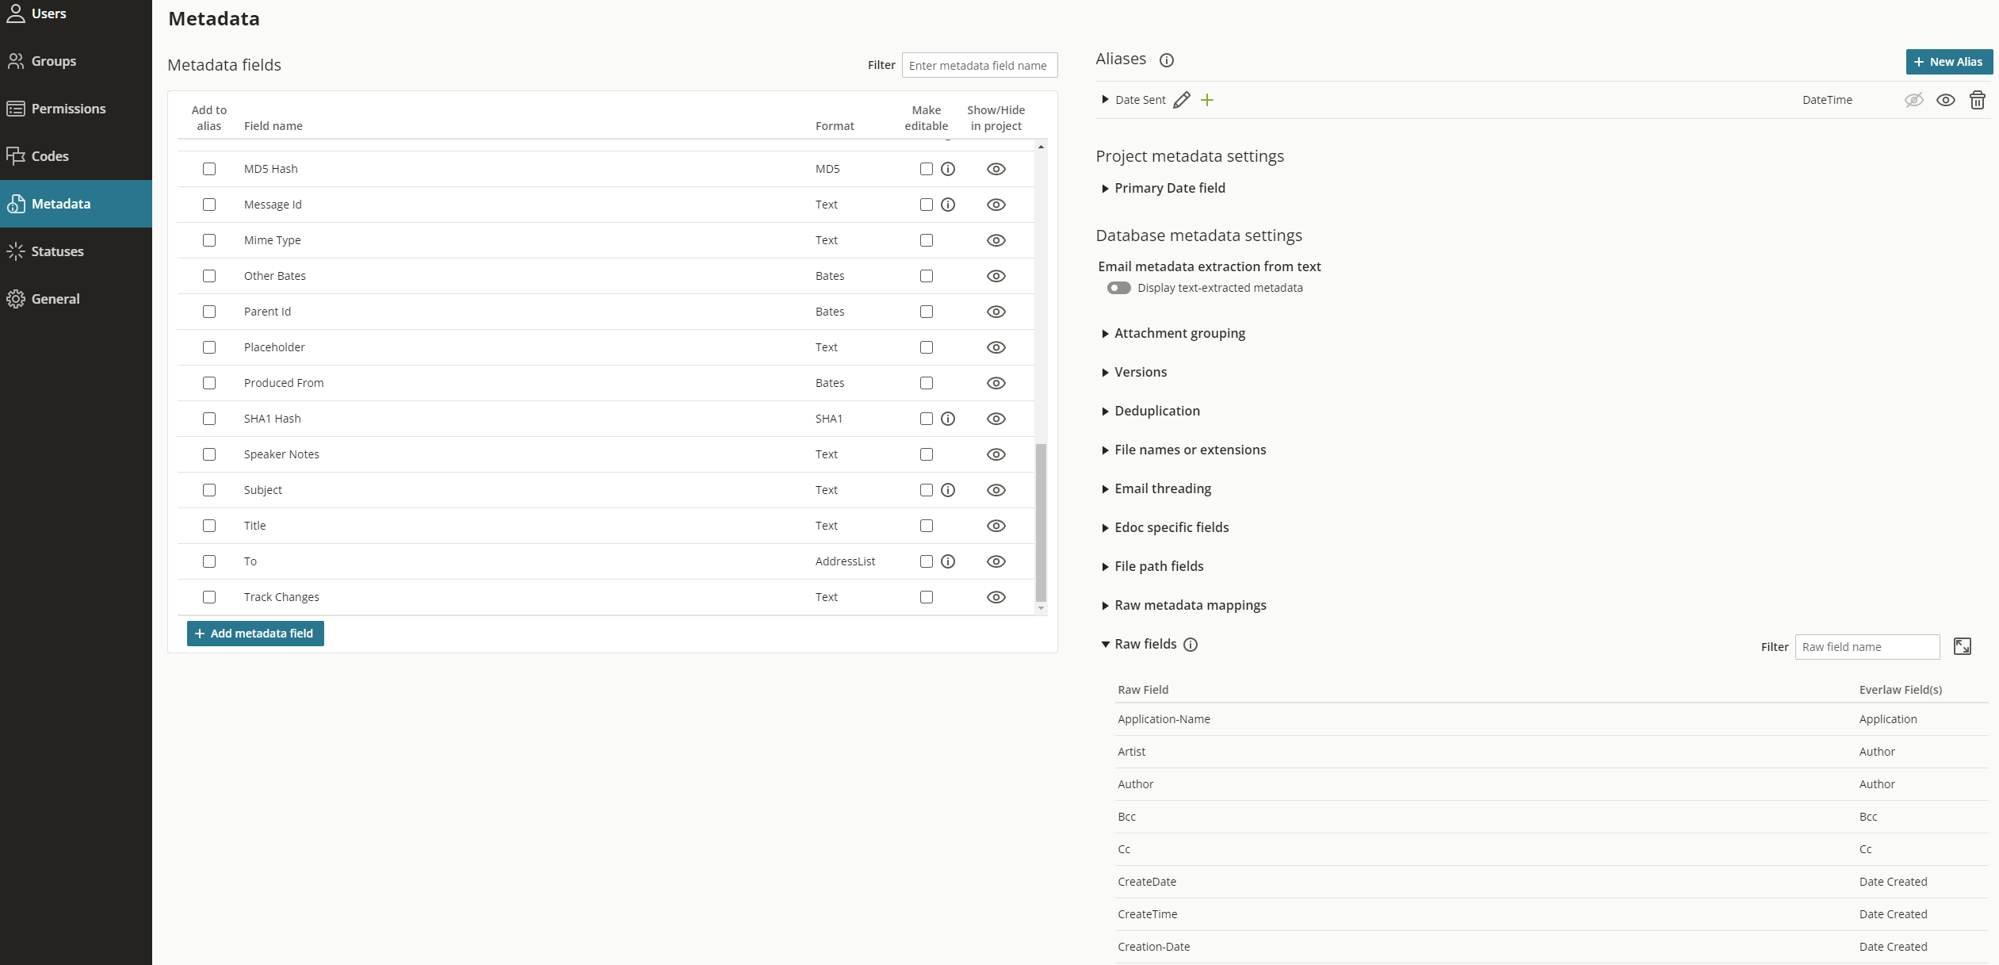Click the Add metadata field button

255,634
